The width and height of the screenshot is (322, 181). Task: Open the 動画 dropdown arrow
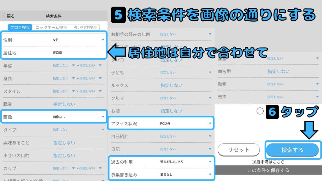tap(316, 84)
